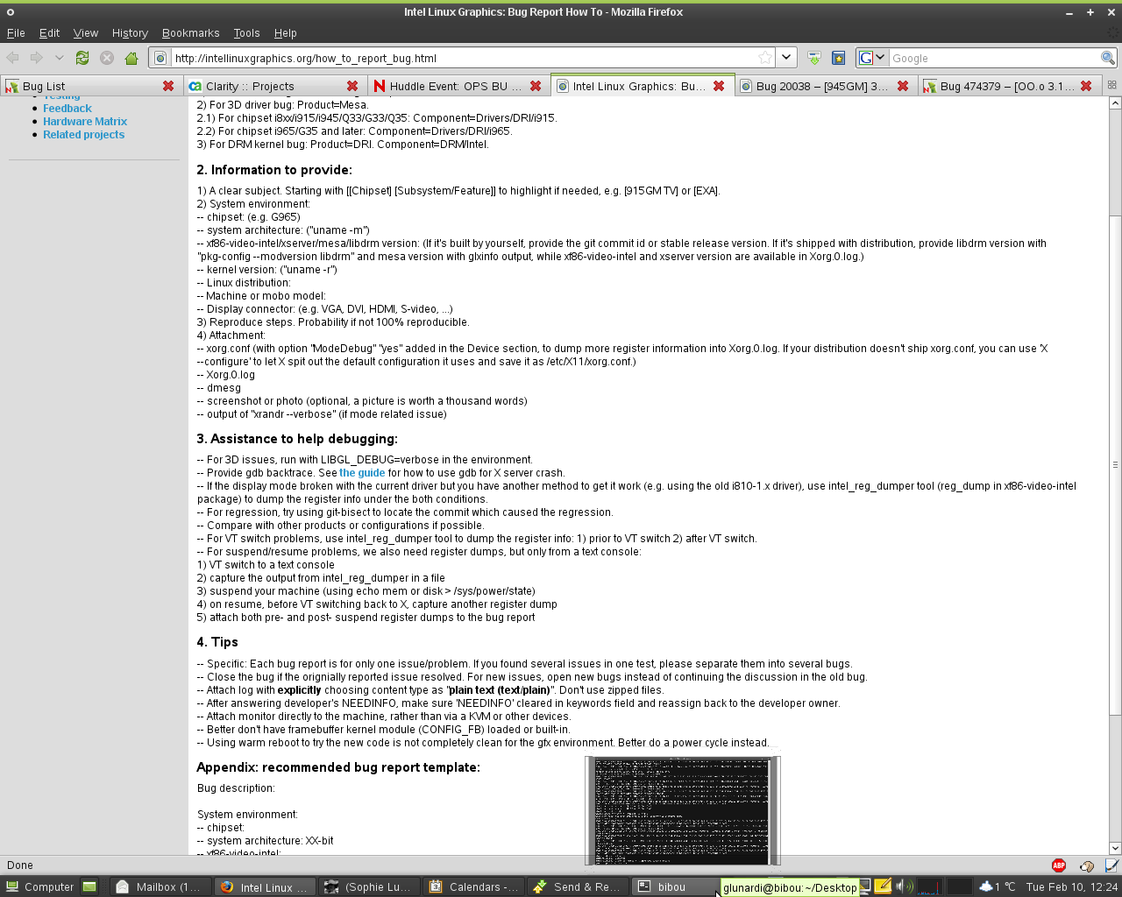The image size is (1122, 897).
Task: Click in the Google search field
Action: pyautogui.click(x=994, y=58)
